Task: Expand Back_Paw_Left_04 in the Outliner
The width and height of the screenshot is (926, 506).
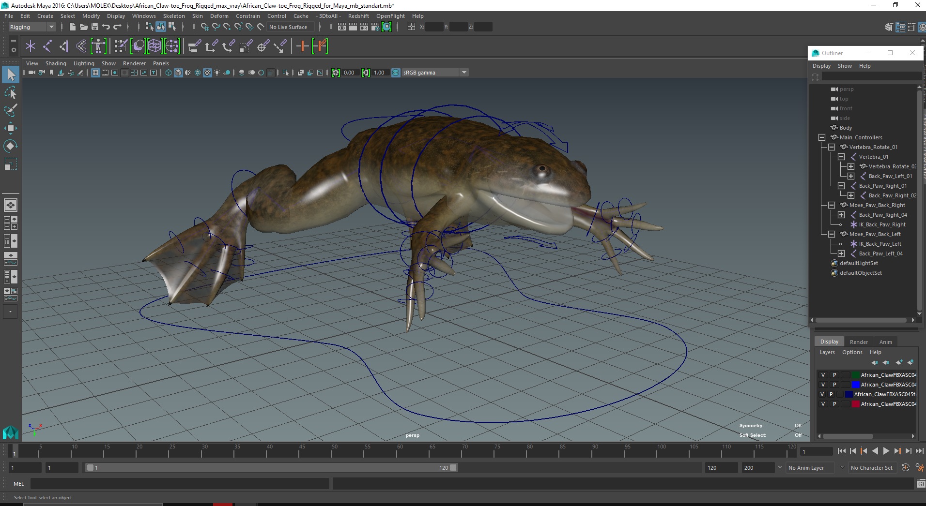Action: [x=841, y=253]
